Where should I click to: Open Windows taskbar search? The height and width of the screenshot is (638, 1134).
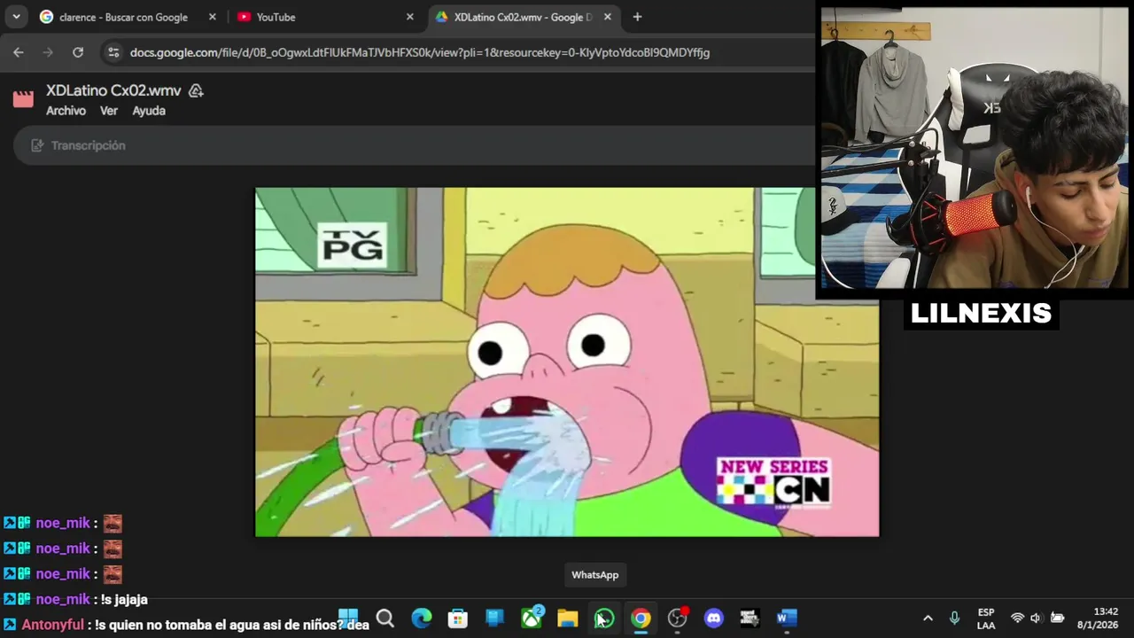(385, 618)
